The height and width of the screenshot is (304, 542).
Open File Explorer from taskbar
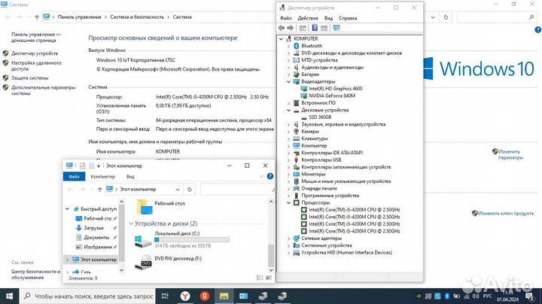click(224, 296)
